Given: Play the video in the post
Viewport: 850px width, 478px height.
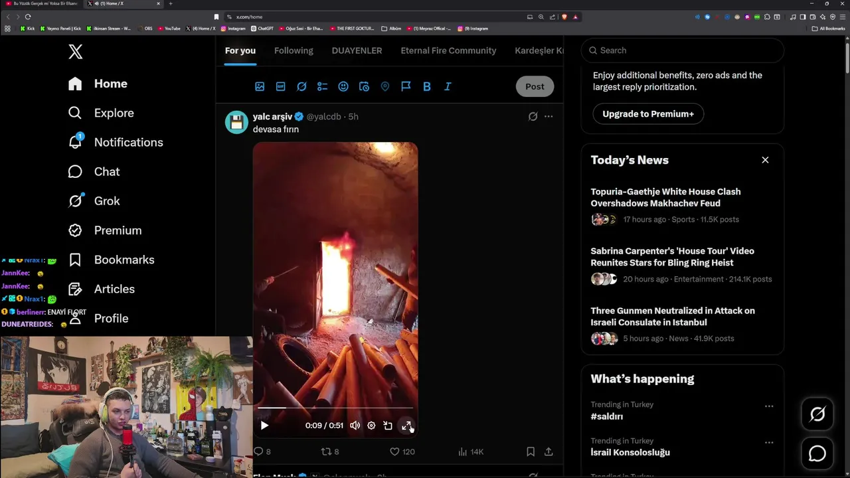Looking at the screenshot, I should (264, 426).
